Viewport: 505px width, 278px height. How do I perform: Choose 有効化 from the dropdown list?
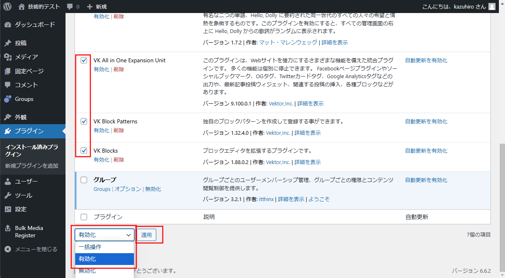coord(104,259)
